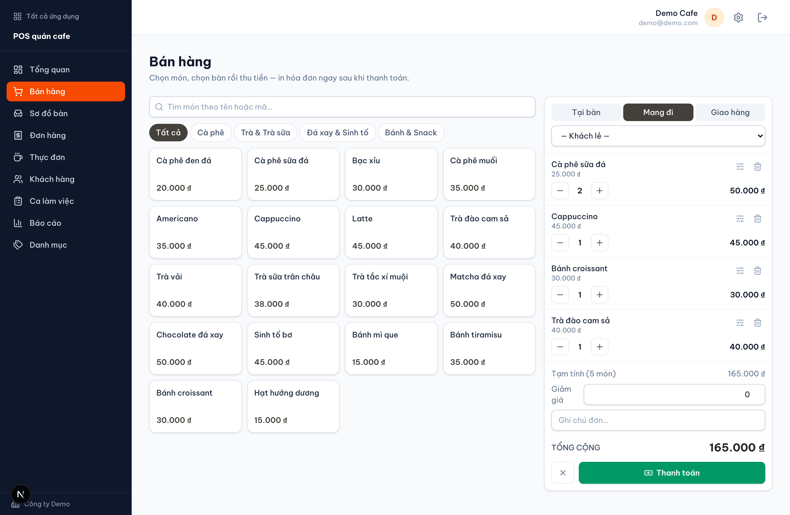Add Trà vải to order
The width and height of the screenshot is (790, 515).
coord(196,290)
